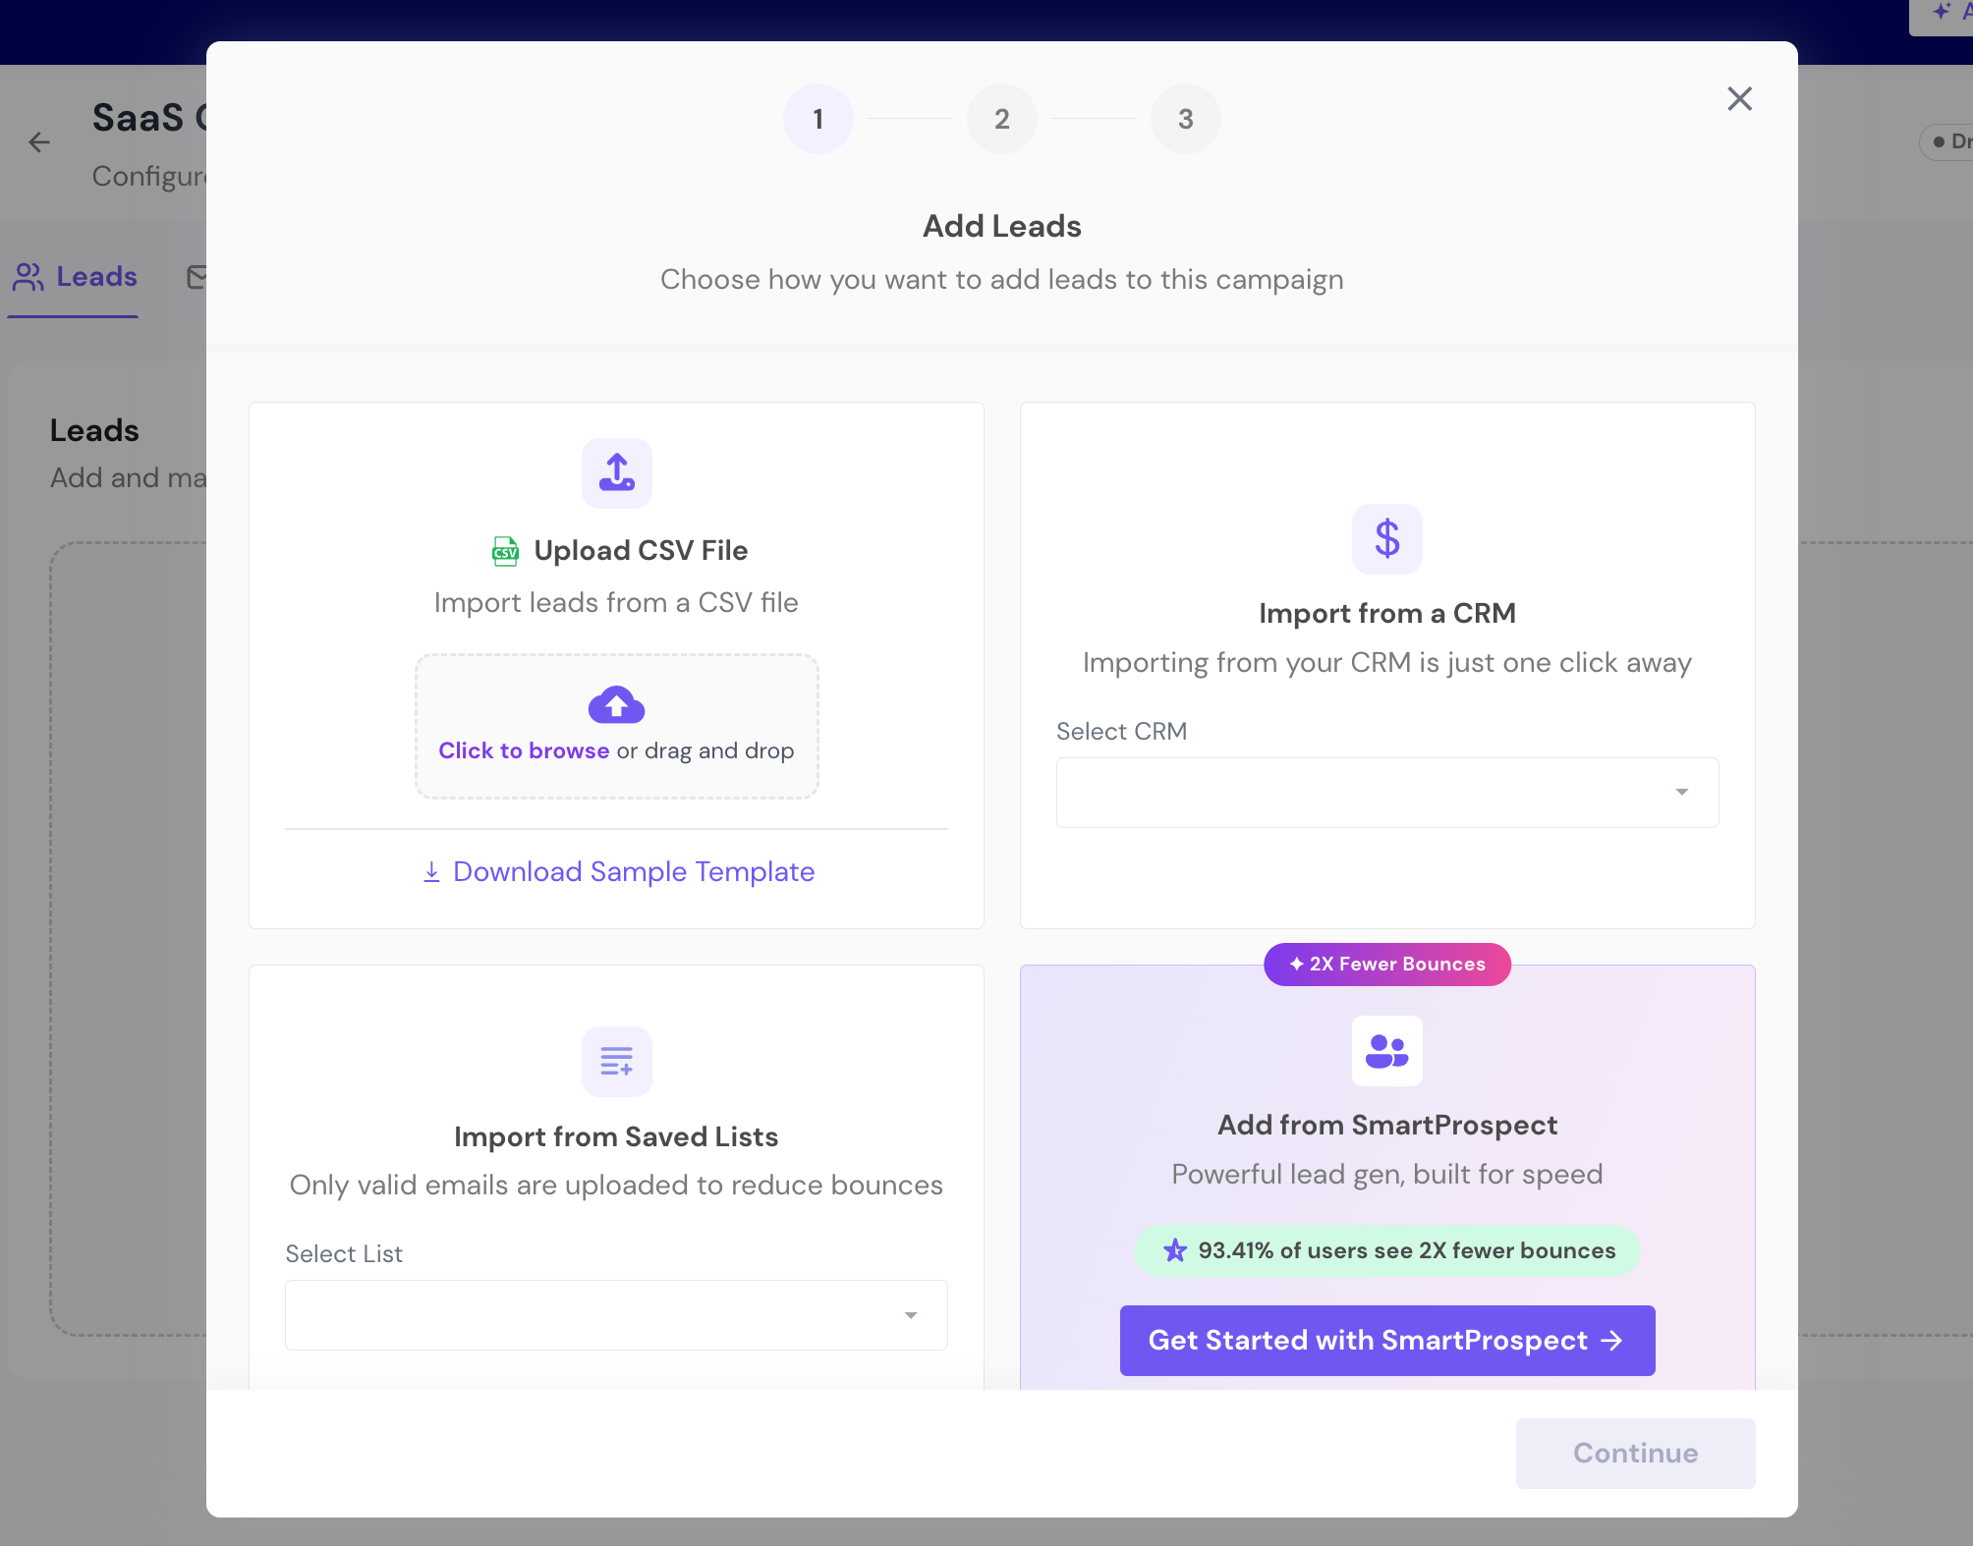This screenshot has height=1546, width=1973.
Task: Go to step 2 in the wizard
Action: tap(1001, 119)
